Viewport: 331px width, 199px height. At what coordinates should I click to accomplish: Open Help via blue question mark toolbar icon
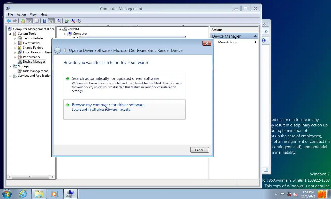pos(44,21)
